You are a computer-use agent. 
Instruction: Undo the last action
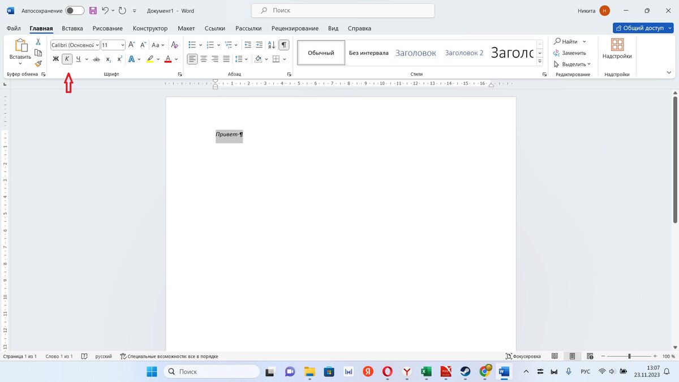click(x=105, y=11)
